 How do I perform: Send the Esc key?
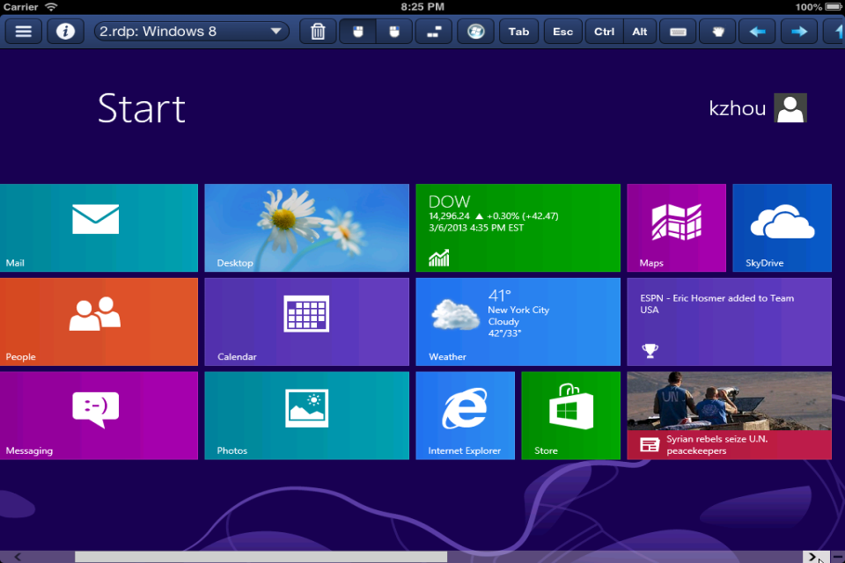(562, 32)
